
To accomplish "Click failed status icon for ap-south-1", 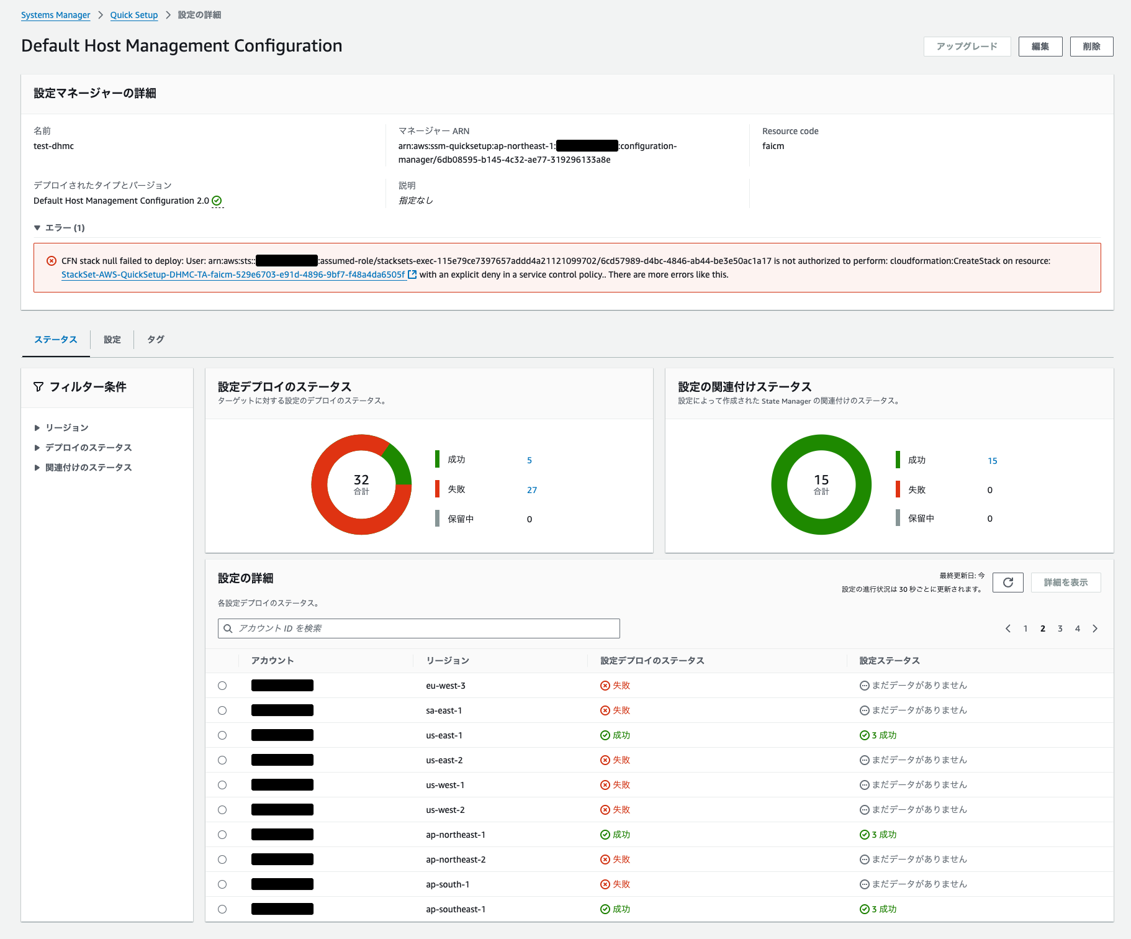I will coord(605,884).
